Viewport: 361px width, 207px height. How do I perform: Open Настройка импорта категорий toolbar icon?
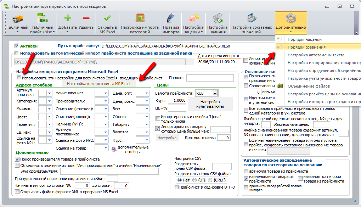click(140, 18)
